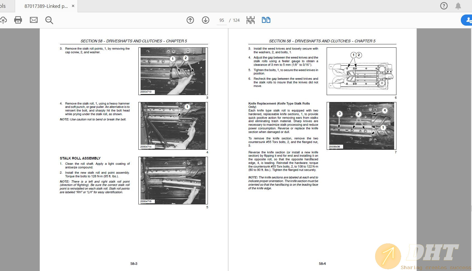The width and height of the screenshot is (472, 271).
Task: Go to previous page with up arrow
Action: 190,20
